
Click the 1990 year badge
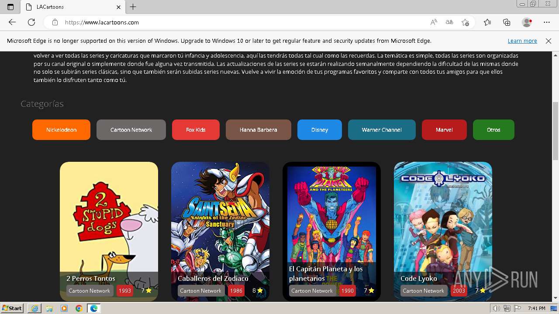coord(348,290)
